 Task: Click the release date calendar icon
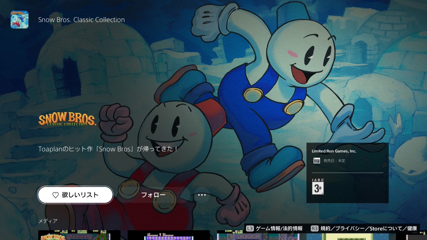(x=317, y=160)
